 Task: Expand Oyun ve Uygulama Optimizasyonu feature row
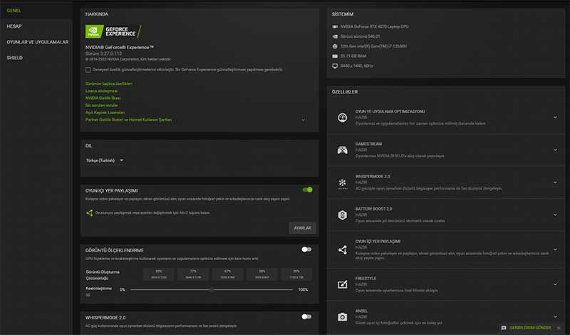click(x=555, y=118)
